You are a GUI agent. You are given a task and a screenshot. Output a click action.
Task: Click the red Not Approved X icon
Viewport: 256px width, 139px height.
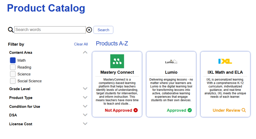(x=136, y=110)
